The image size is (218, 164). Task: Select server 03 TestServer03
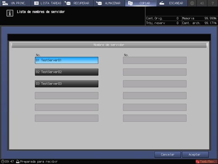point(67,84)
